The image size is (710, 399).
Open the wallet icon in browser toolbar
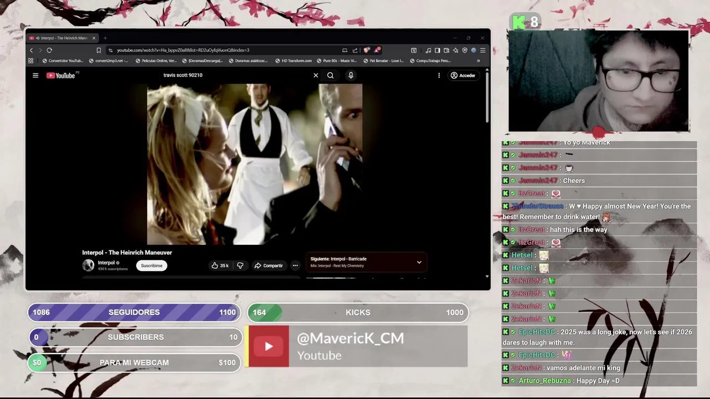pyautogui.click(x=446, y=50)
